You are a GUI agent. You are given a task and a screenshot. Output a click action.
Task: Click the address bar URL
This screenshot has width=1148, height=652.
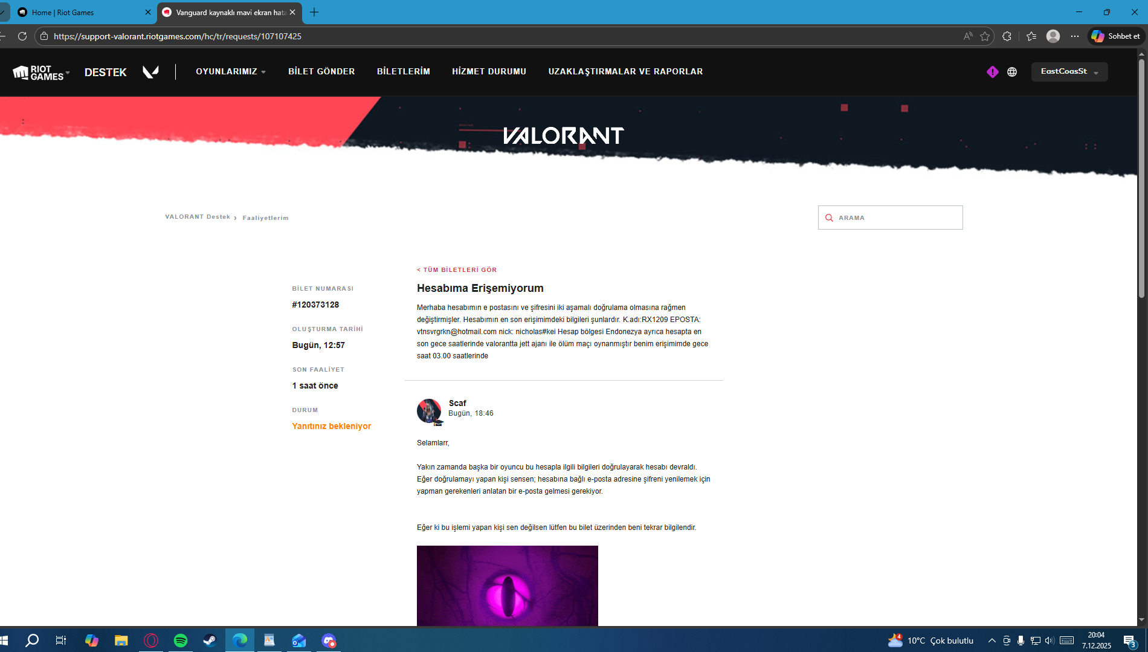[178, 36]
